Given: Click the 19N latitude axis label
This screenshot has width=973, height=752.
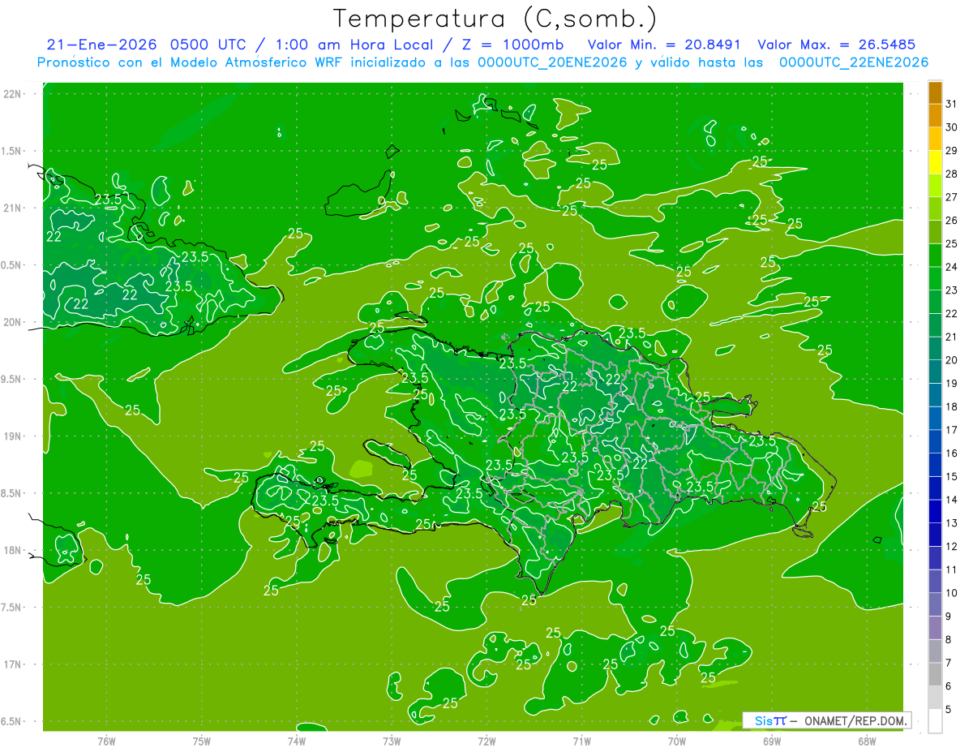Looking at the screenshot, I should click(13, 436).
